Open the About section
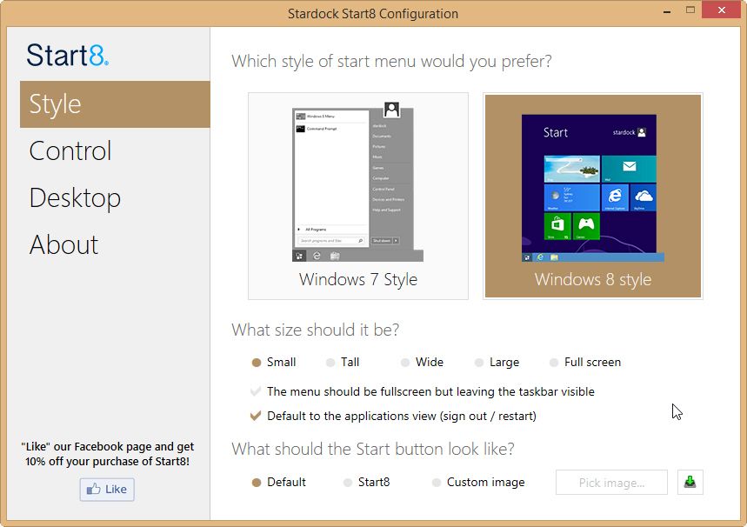This screenshot has height=527, width=747. 63,244
